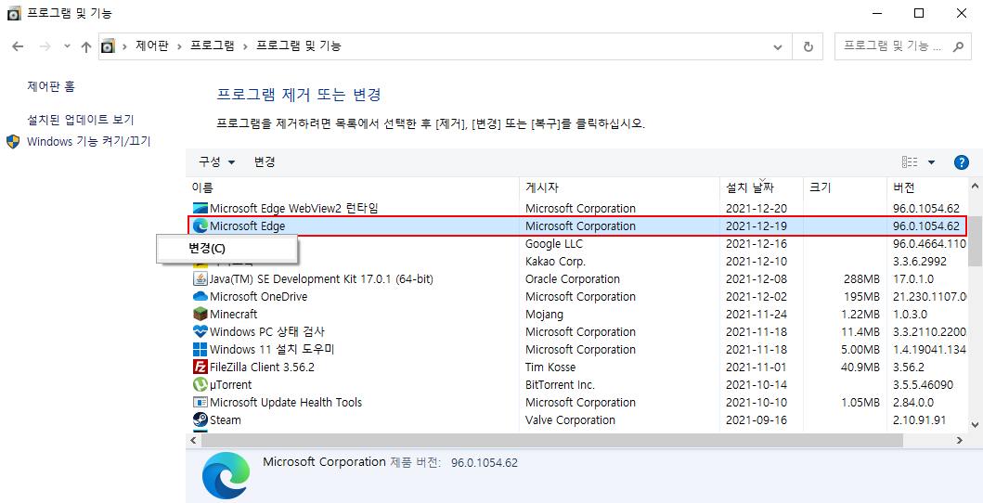Select the Minecraft program row
Viewport: 983px width, 503px height.
tap(576, 314)
